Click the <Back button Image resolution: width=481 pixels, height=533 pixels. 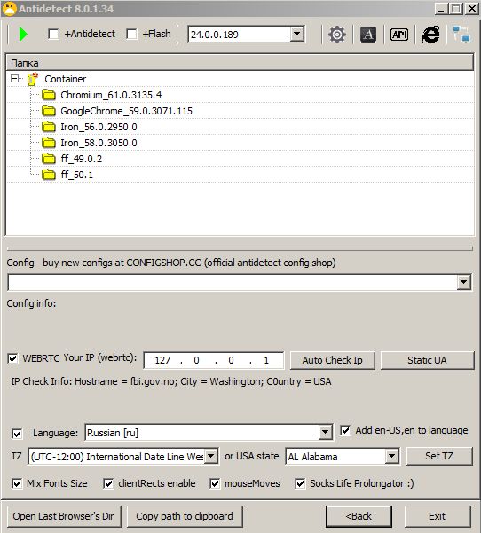[x=359, y=516]
